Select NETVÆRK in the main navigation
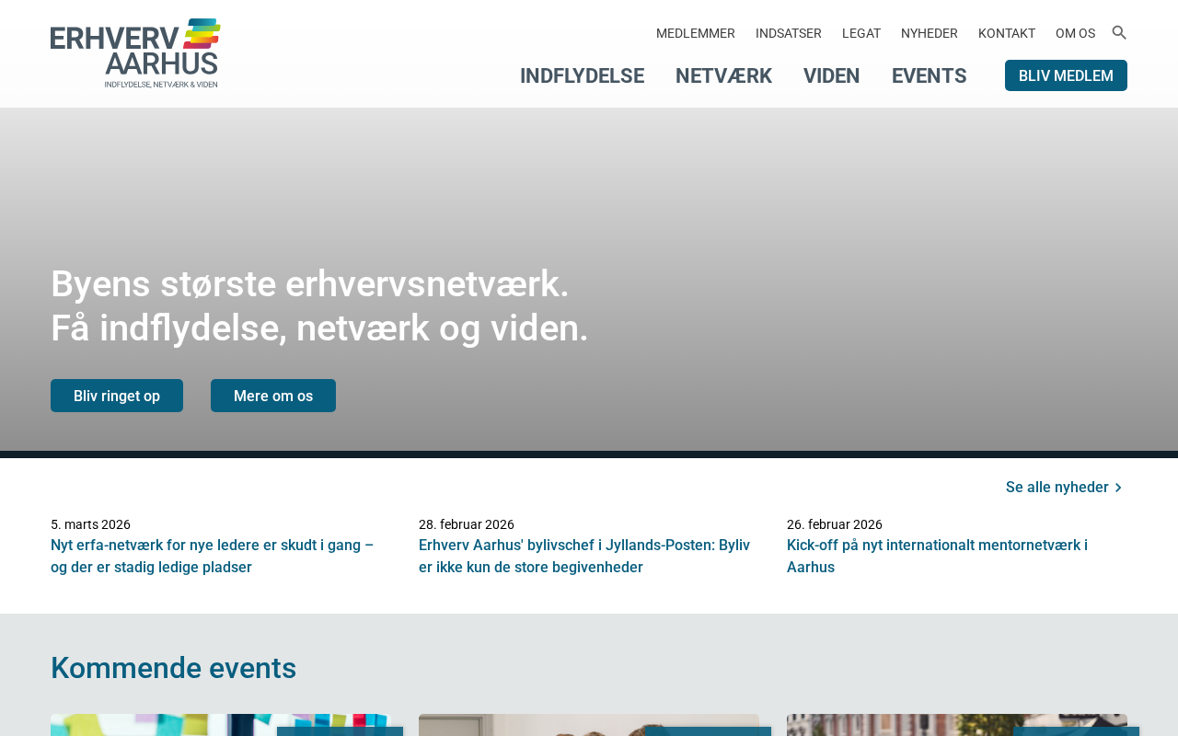Viewport: 1178px width, 736px height. click(723, 76)
